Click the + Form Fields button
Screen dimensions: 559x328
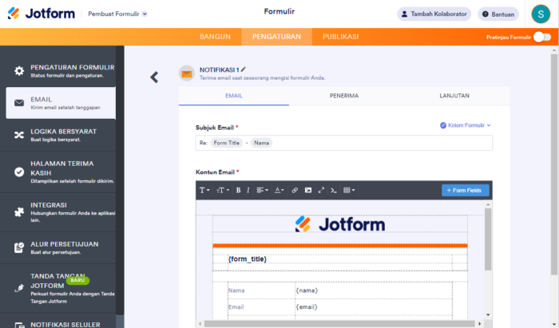466,190
